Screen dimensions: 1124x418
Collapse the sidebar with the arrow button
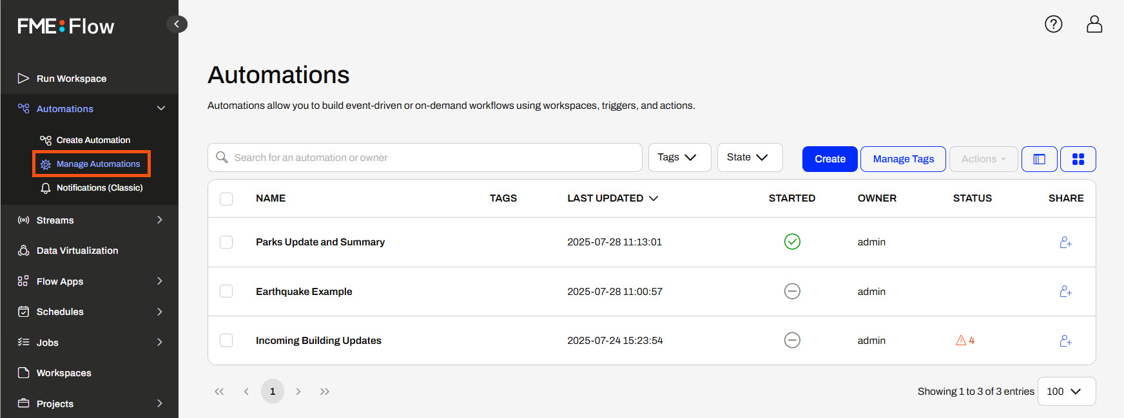tap(177, 24)
